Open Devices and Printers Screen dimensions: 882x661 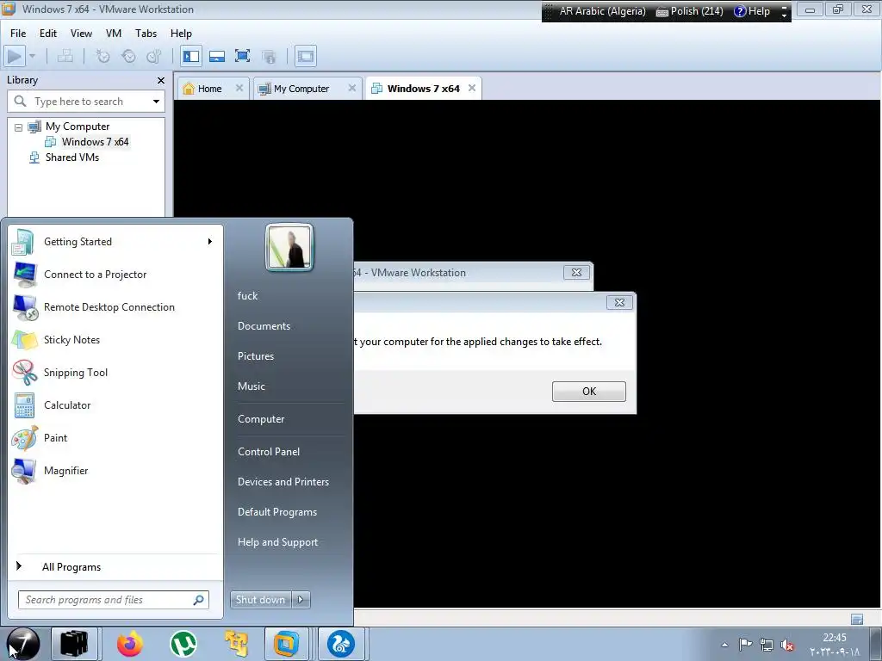(x=283, y=482)
